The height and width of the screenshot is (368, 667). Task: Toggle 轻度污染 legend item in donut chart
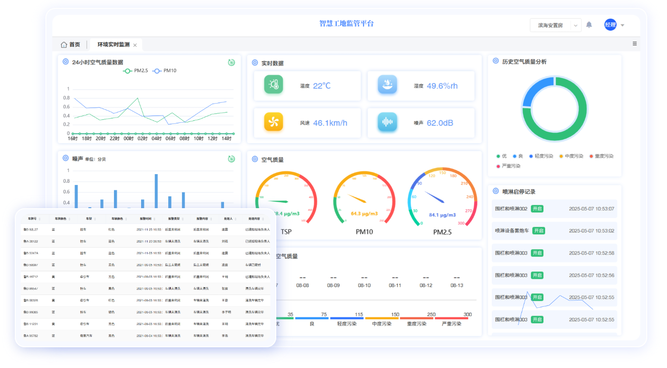542,156
